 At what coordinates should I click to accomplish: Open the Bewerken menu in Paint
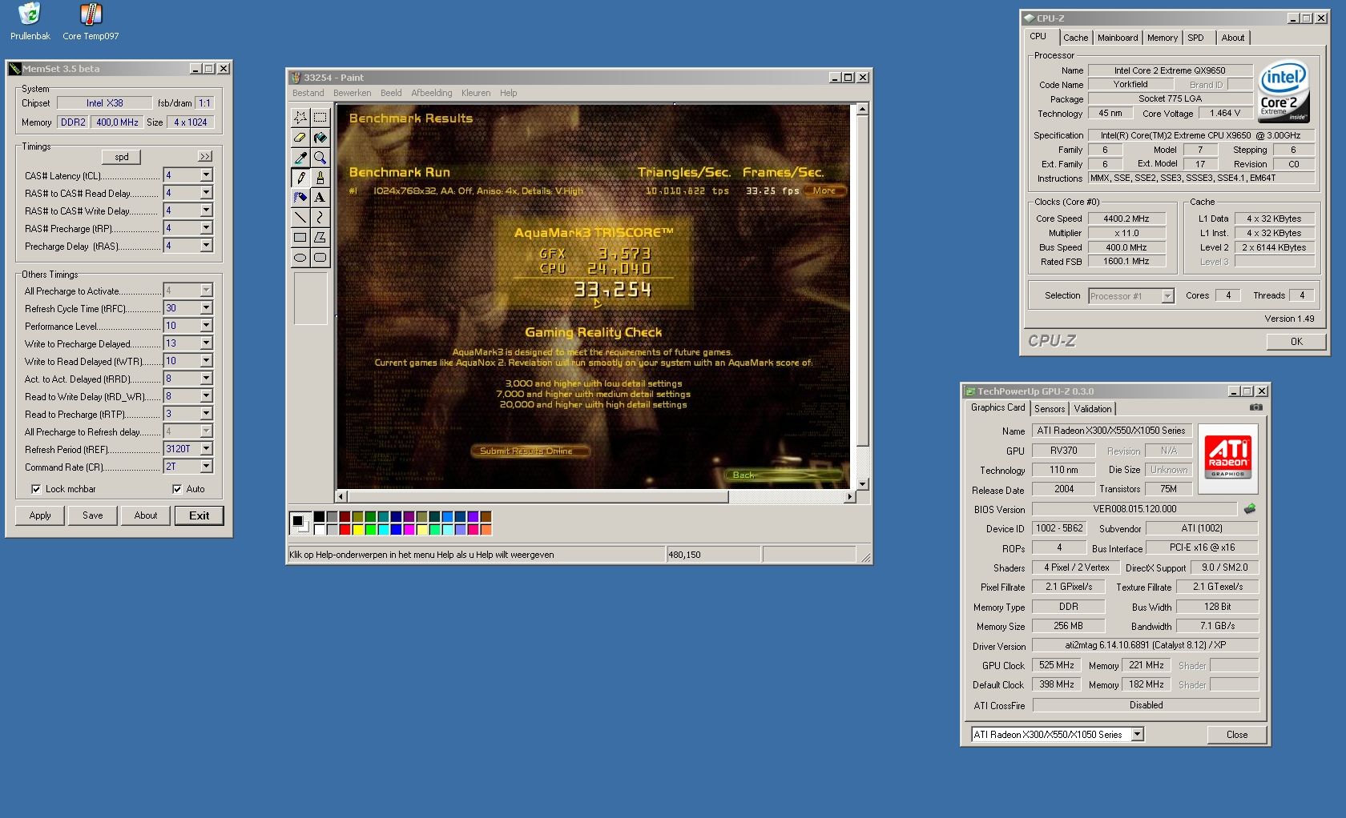pos(353,93)
